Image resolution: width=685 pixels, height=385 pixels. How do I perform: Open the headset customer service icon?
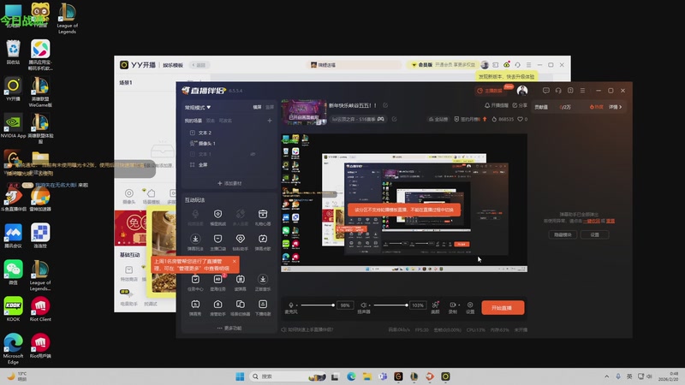(558, 91)
